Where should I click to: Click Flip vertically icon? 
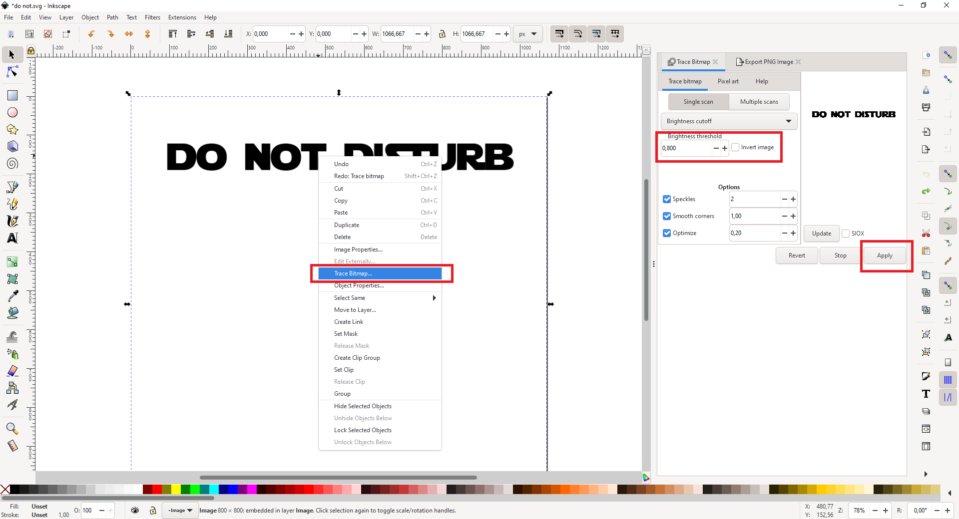coord(147,34)
